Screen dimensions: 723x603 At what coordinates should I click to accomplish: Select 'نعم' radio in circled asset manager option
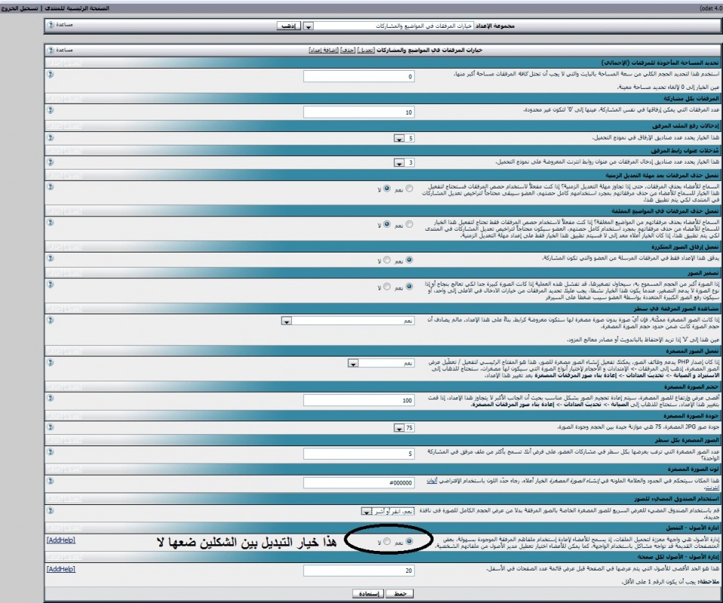point(409,541)
